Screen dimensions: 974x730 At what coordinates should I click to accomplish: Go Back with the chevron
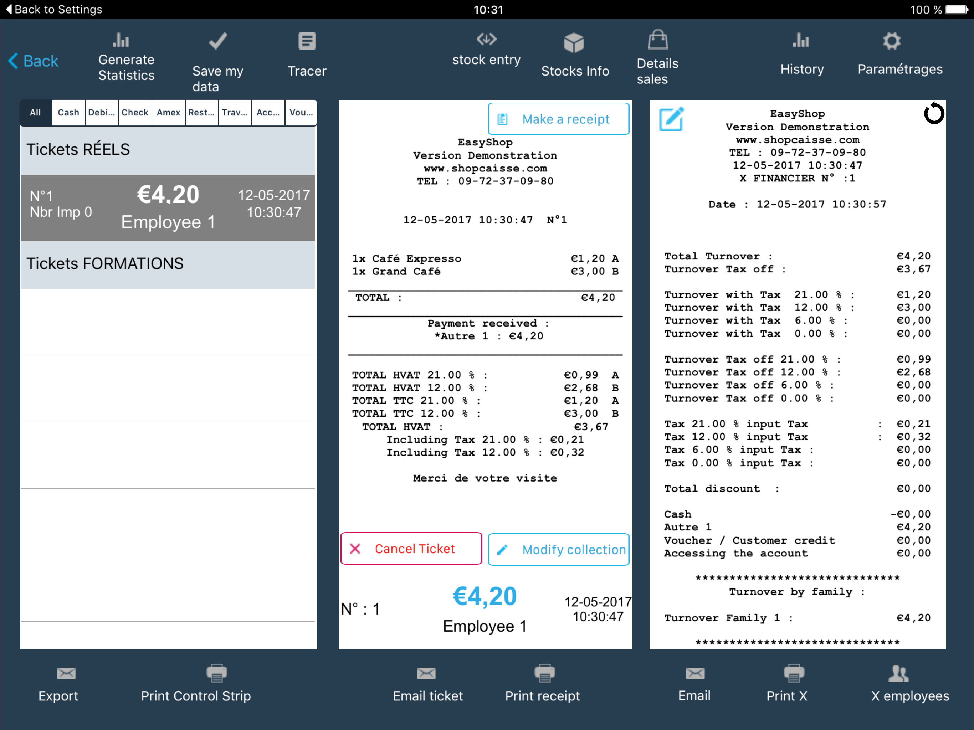click(x=33, y=61)
